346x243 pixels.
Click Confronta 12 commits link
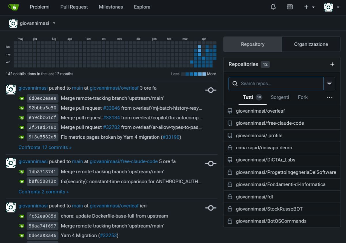click(45, 147)
